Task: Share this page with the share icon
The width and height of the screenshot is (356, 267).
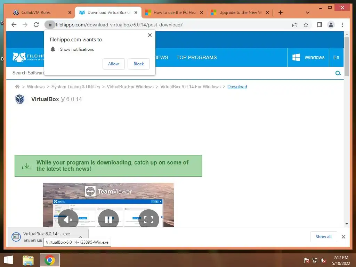Action: (x=295, y=25)
